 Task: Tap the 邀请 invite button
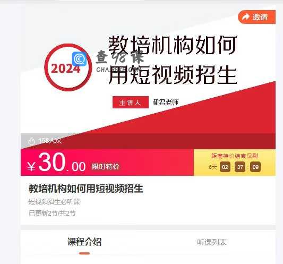257,17
